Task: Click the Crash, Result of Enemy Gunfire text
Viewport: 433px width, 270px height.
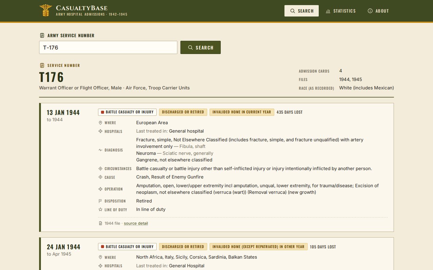Action: point(170,177)
